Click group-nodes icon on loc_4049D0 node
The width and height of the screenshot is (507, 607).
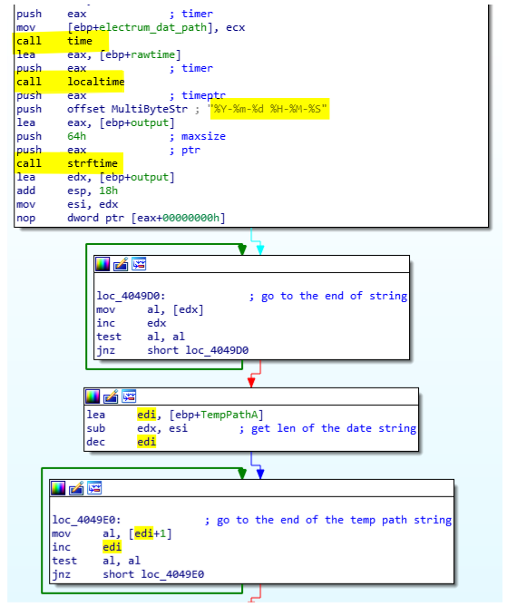pos(139,264)
